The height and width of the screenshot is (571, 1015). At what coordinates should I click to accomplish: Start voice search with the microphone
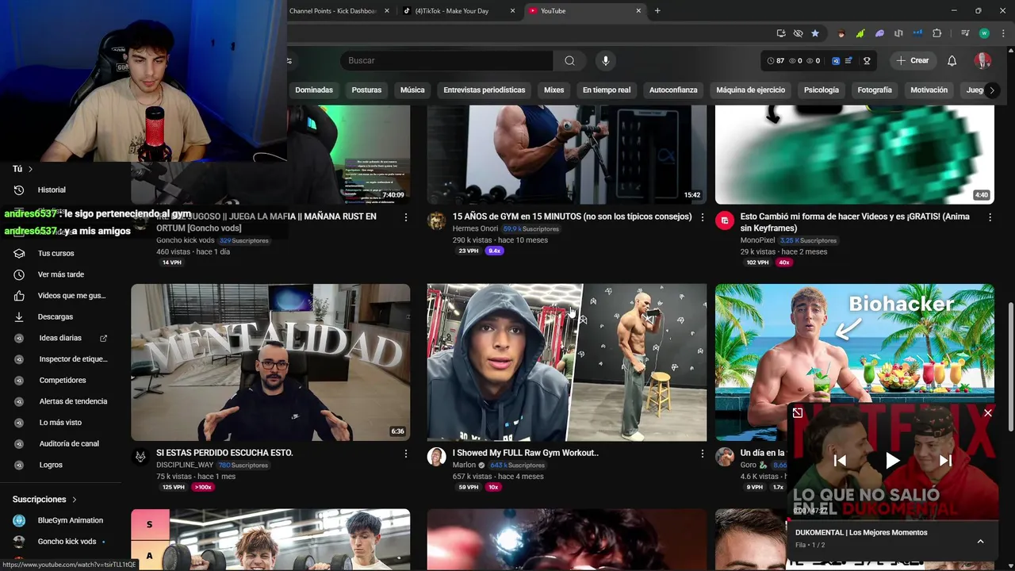[606, 61]
